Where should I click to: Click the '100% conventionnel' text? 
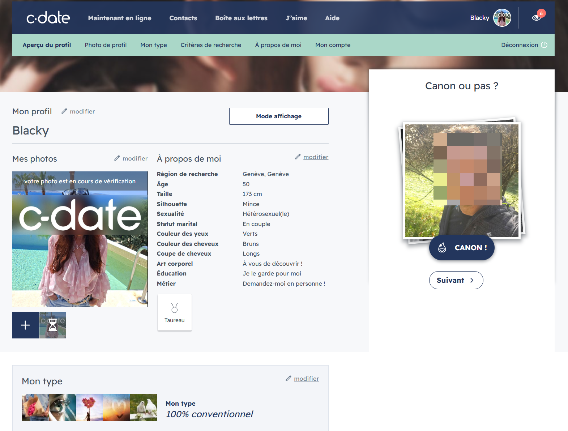(x=209, y=414)
